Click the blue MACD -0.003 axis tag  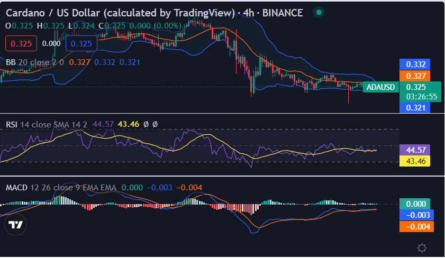[416, 215]
